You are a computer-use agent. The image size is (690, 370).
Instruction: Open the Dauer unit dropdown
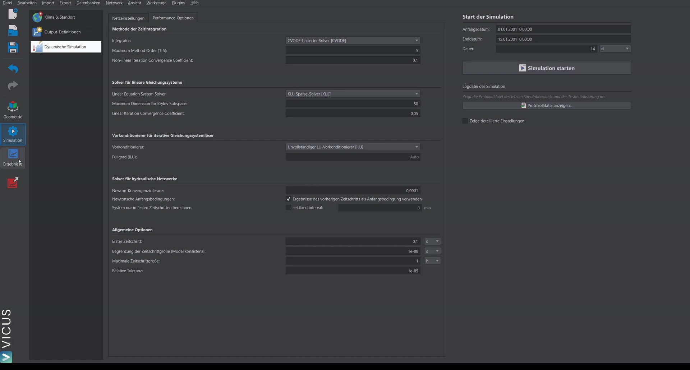[615, 48]
